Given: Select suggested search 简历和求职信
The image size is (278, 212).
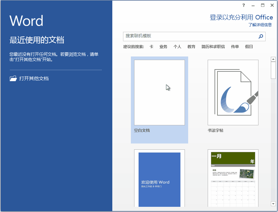Looking at the screenshot, I should pos(213,47).
